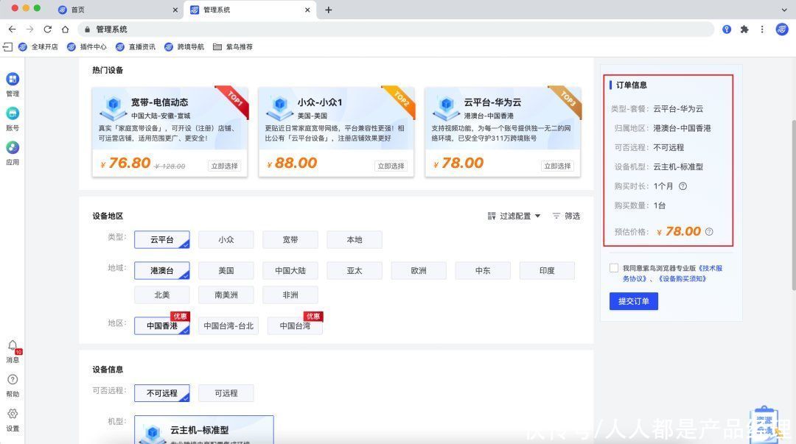This screenshot has height=444, width=796.
Task: Go forward in browser history
Action: pyautogui.click(x=30, y=29)
